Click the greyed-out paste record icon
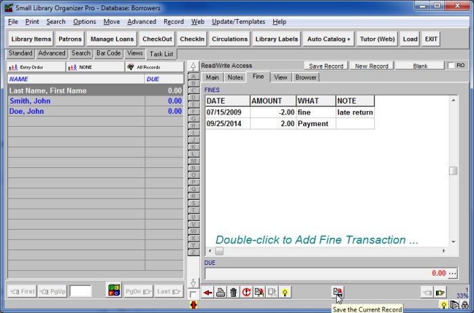Image resolution: width=474 pixels, height=313 pixels. (272, 292)
